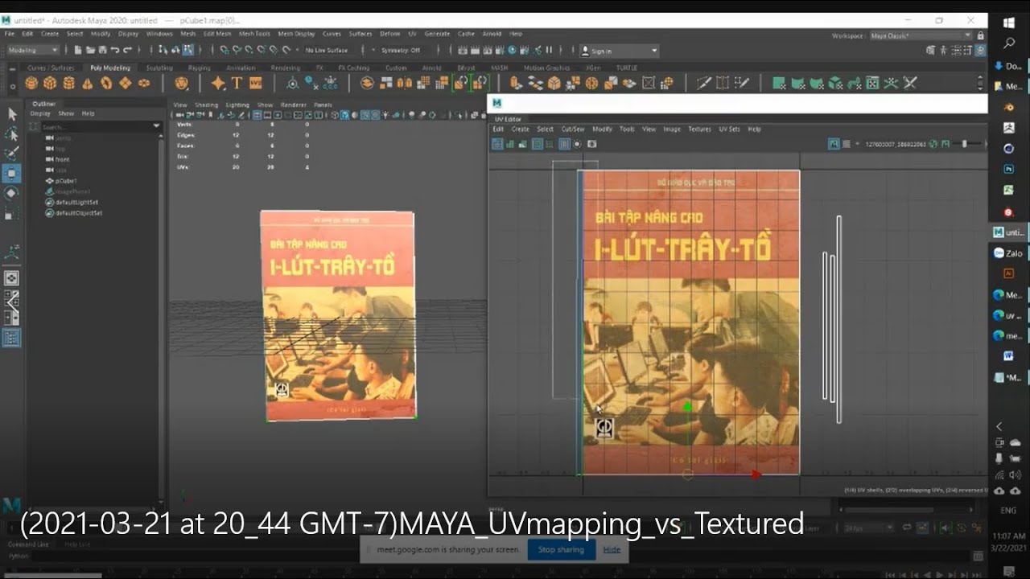1030x579 pixels.
Task: Open the SVG import shelf icon
Action: click(x=255, y=83)
